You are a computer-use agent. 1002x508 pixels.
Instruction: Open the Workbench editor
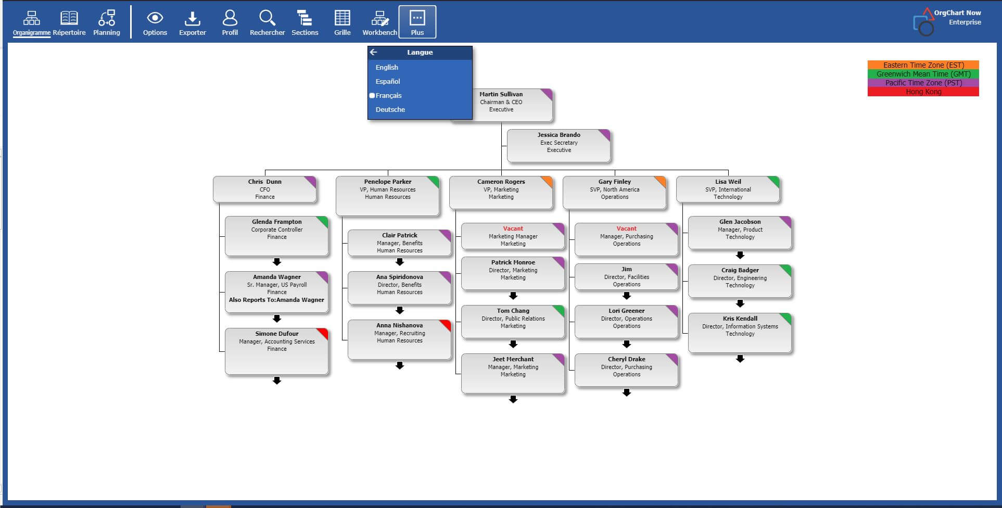coord(379,23)
